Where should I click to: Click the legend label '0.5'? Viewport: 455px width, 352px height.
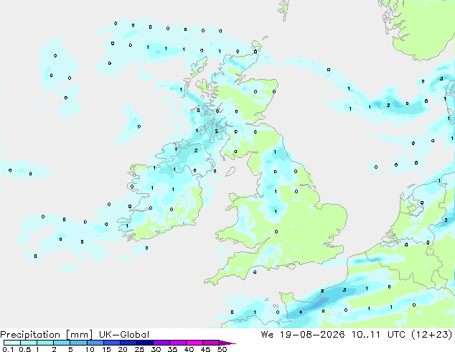point(25,349)
